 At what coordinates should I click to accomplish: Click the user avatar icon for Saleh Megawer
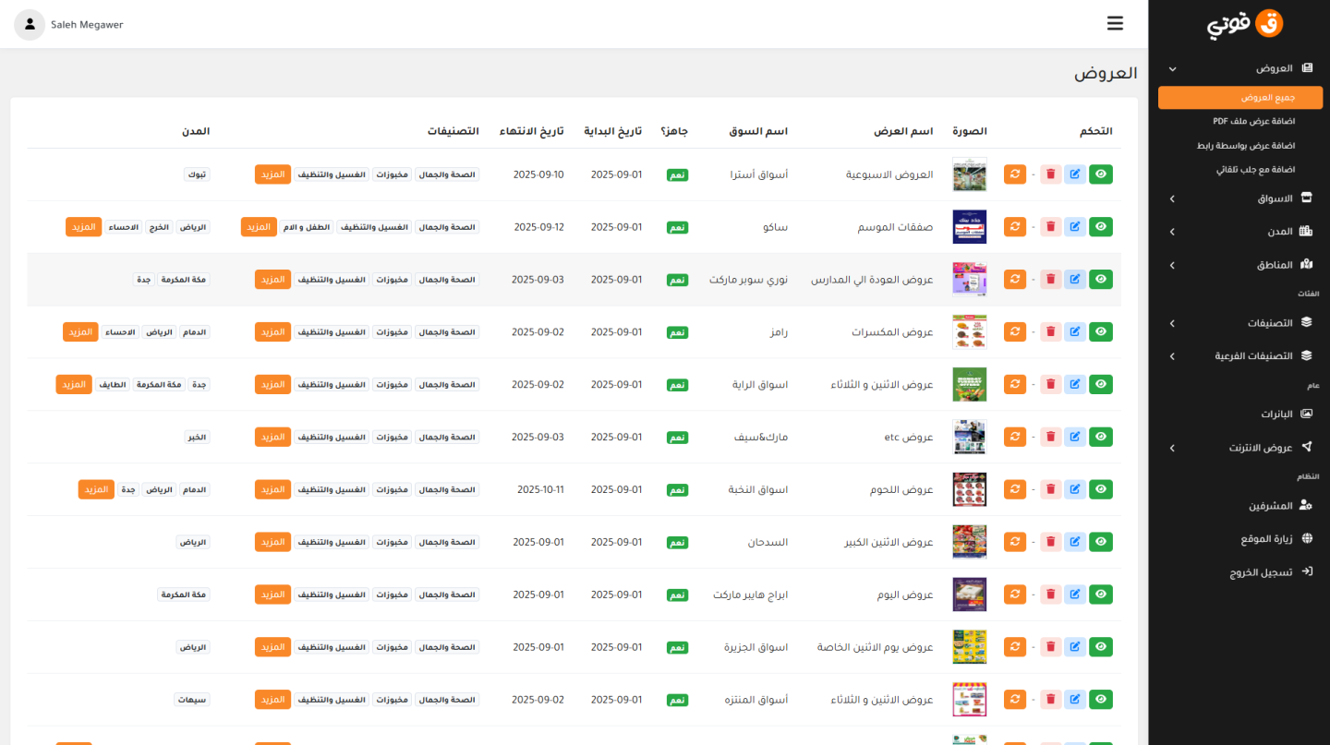[30, 25]
